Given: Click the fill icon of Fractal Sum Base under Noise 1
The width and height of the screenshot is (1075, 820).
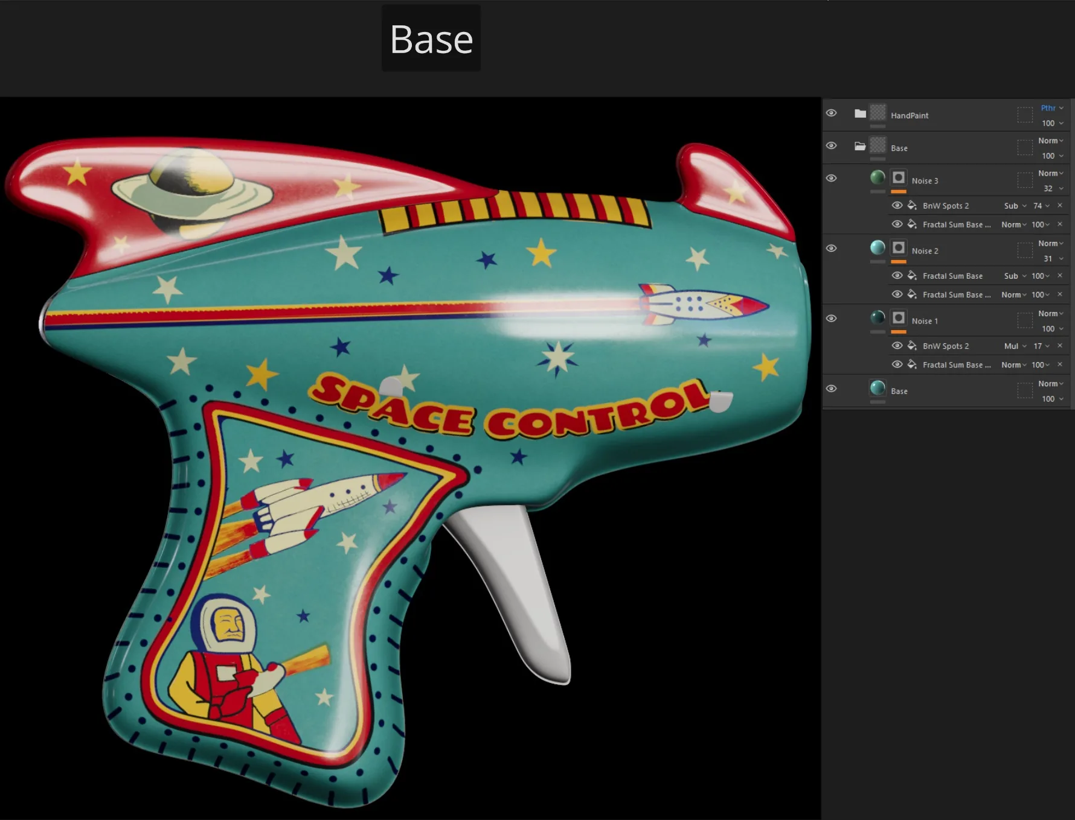Looking at the screenshot, I should coord(912,364).
